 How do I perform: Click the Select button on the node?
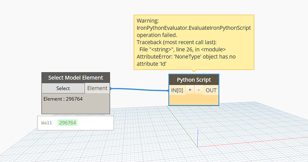(x=63, y=88)
